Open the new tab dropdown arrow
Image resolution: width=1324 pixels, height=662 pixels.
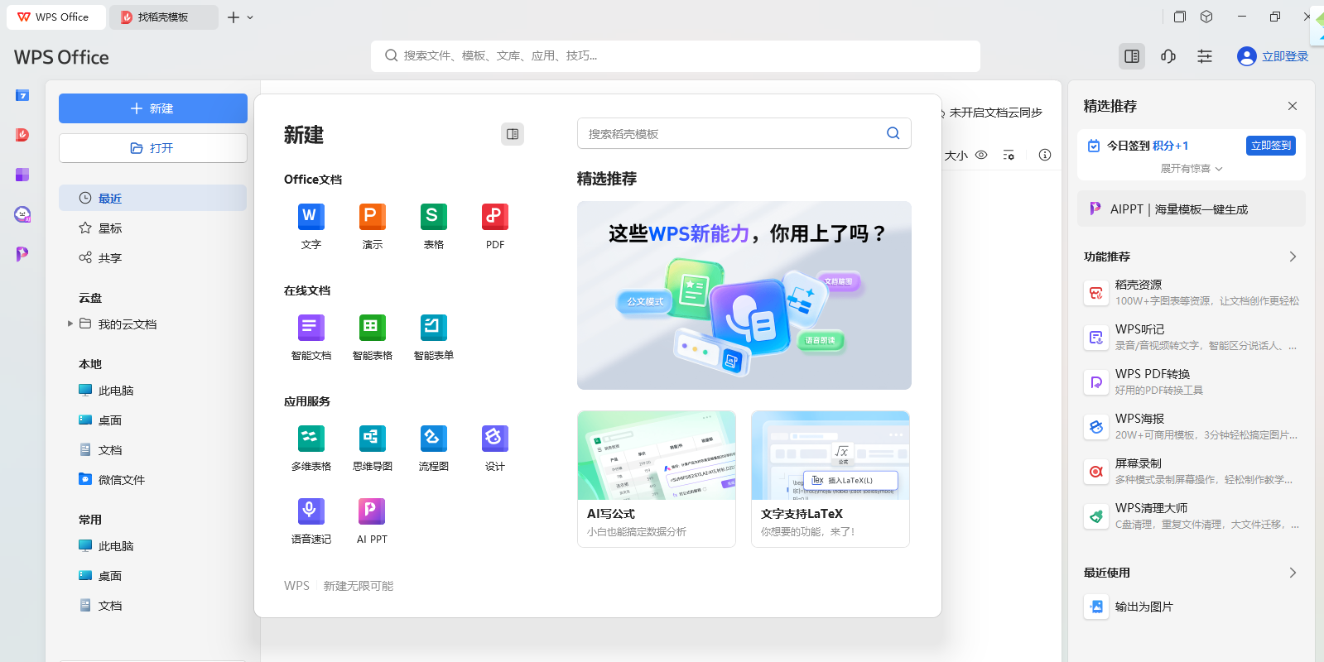point(250,17)
